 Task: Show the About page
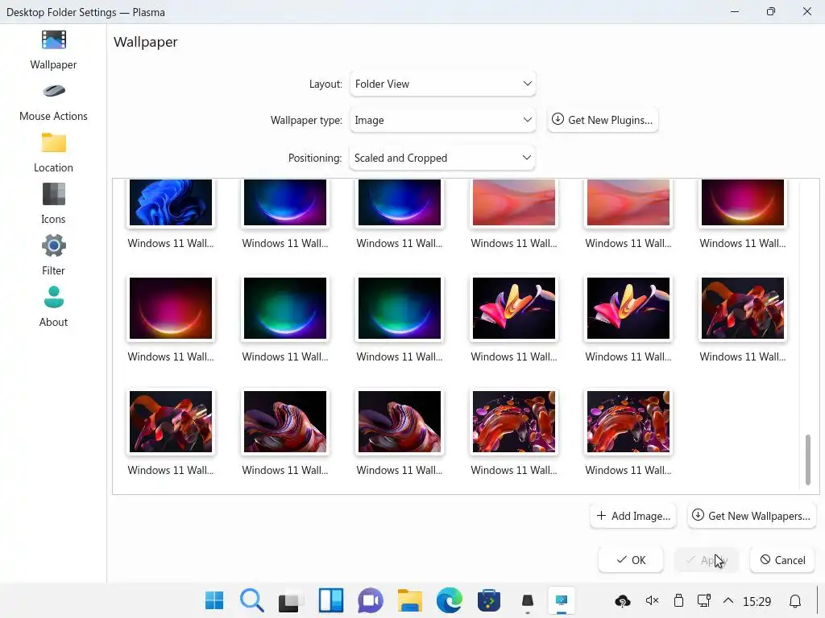[x=53, y=308]
